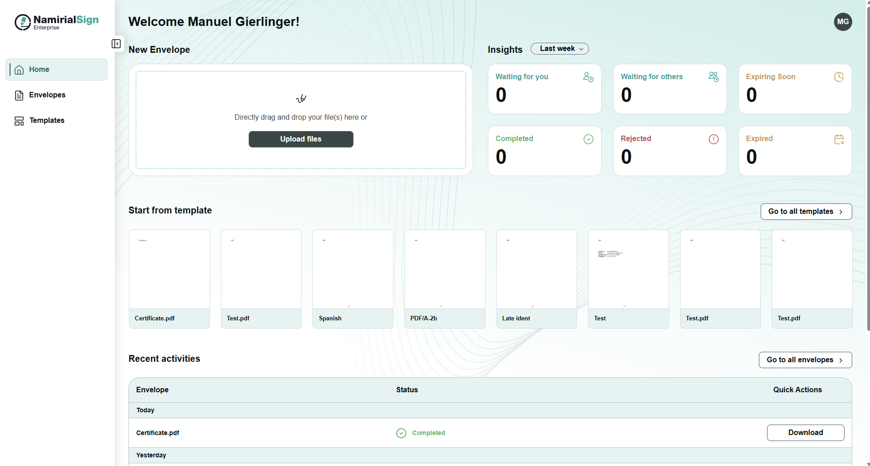Click the Waiting for others people icon
Screen dimensions: 870x466
coord(713,77)
